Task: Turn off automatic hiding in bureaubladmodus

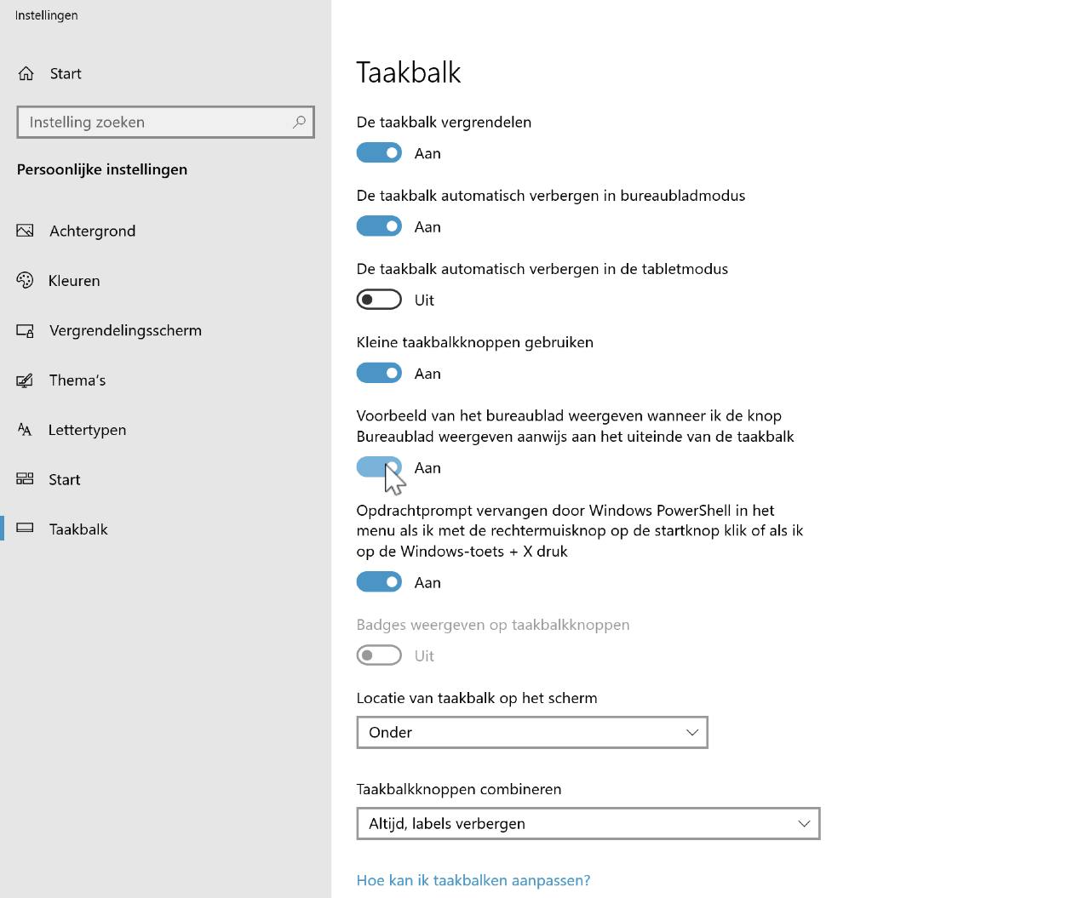Action: [379, 226]
